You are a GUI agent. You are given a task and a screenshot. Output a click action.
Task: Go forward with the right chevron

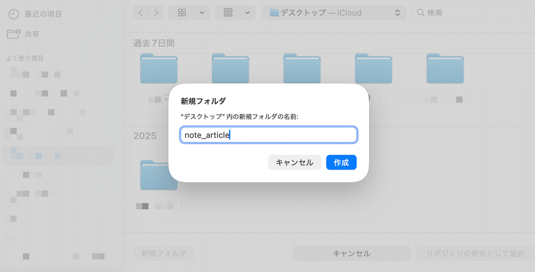[156, 13]
